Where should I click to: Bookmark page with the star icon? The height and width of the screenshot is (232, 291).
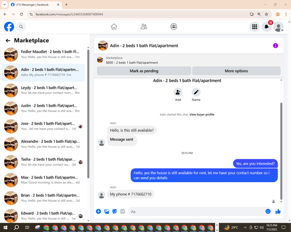tap(267, 14)
